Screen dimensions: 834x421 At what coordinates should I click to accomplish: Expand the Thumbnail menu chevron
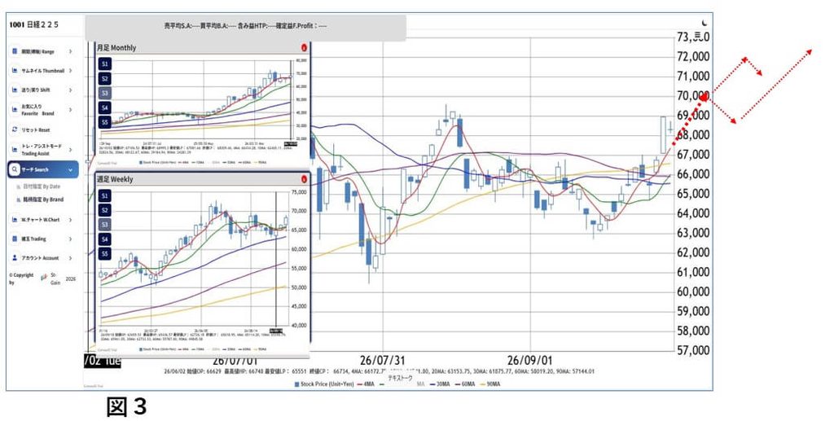click(70, 71)
